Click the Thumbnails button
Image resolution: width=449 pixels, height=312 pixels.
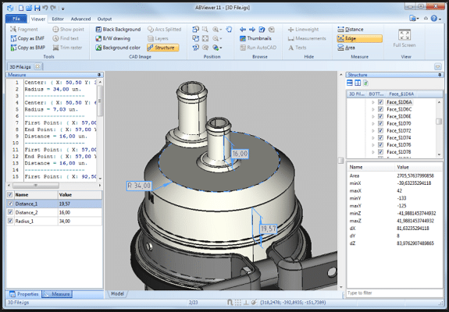pos(255,38)
